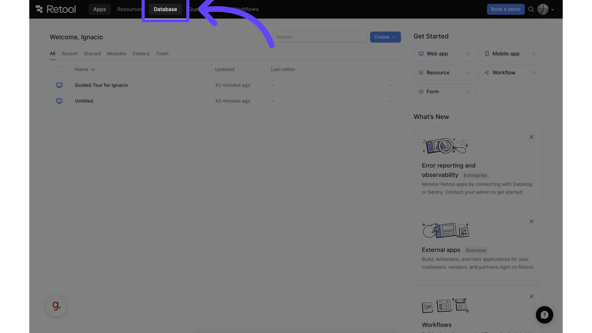Click the Enterprise badge
This screenshot has height=333, width=592.
tap(475, 175)
